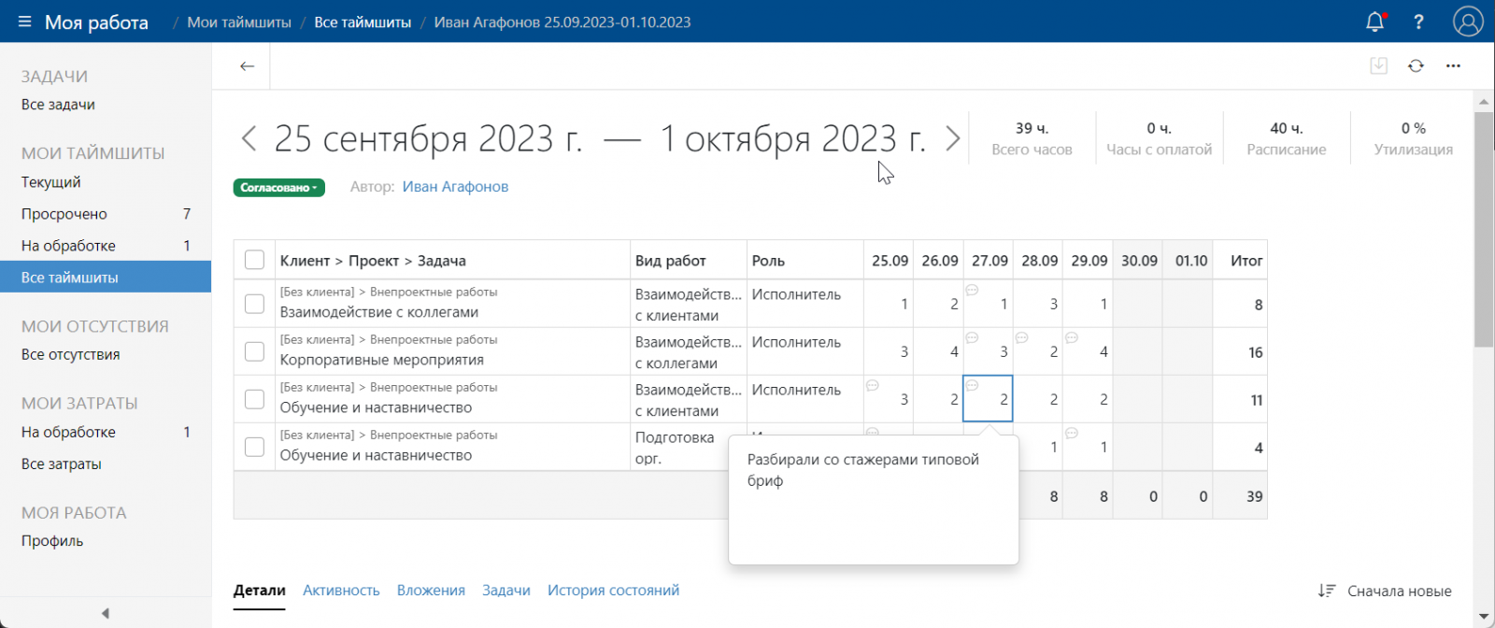Switch to the Активность tab

click(x=341, y=591)
